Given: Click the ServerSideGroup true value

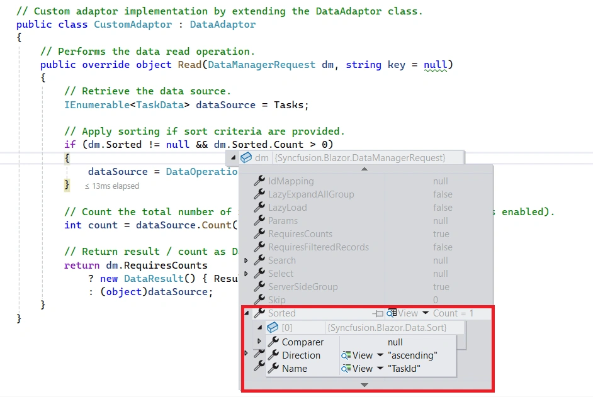Looking at the screenshot, I should pos(441,287).
